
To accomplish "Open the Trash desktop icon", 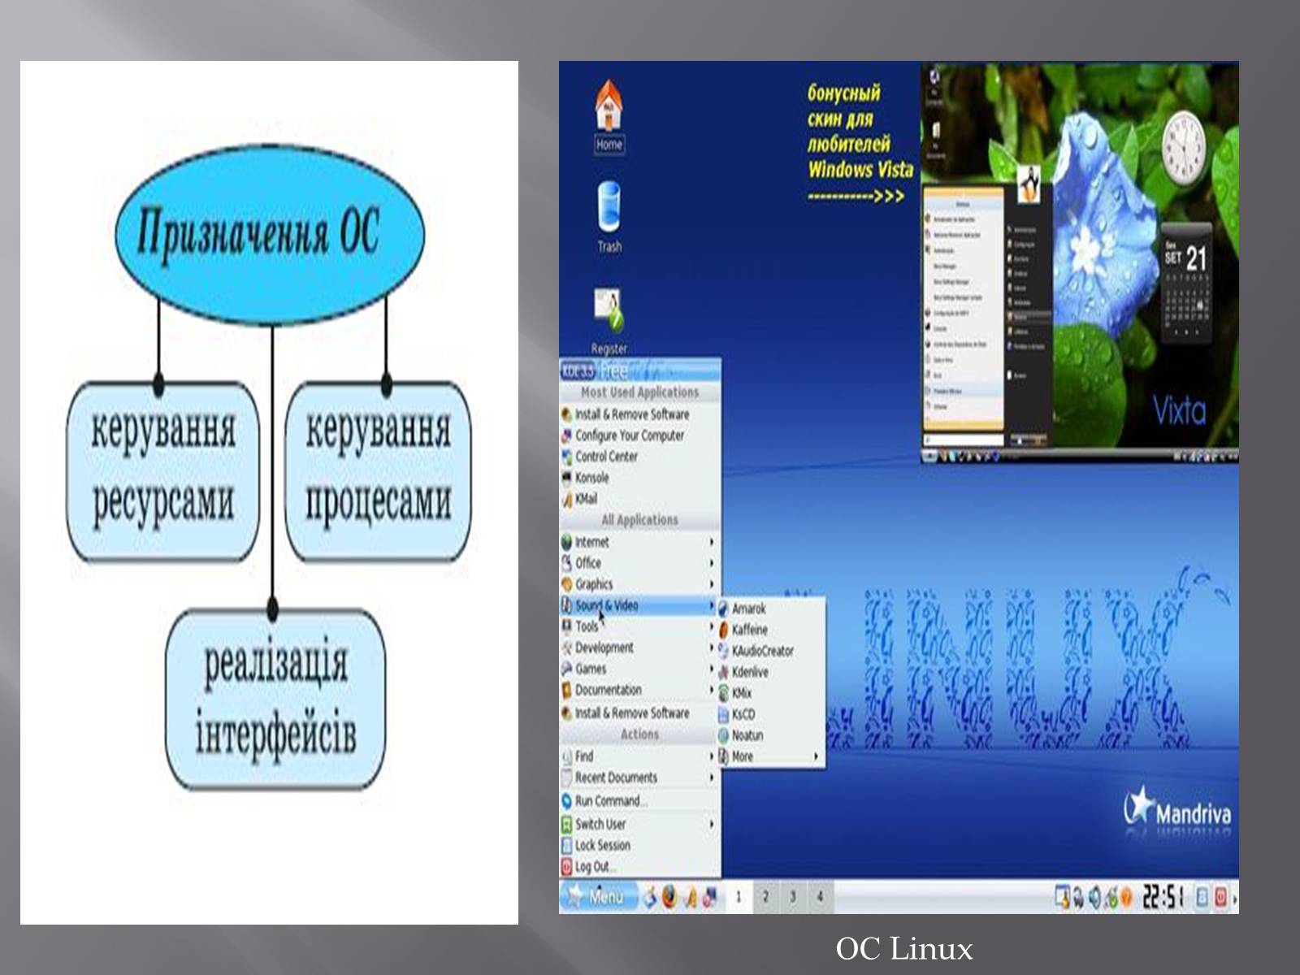I will pos(609,210).
